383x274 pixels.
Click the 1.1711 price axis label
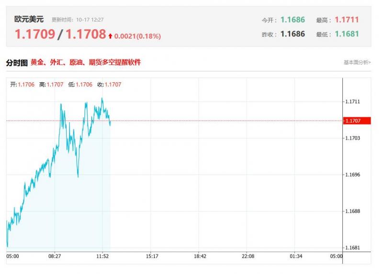[352, 102]
